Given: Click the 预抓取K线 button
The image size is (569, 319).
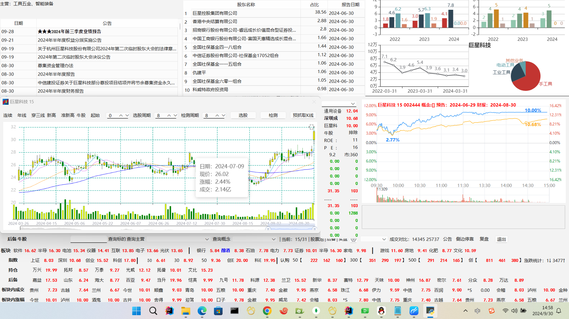Looking at the screenshot, I should pyautogui.click(x=303, y=115).
